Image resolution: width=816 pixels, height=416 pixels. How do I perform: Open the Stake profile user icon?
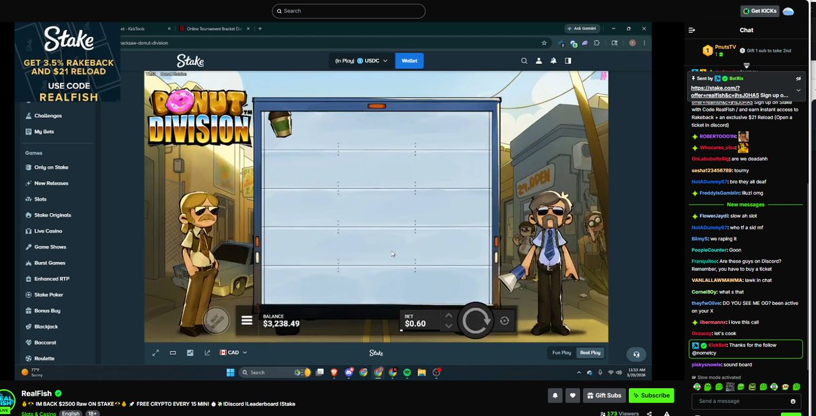[x=538, y=61]
